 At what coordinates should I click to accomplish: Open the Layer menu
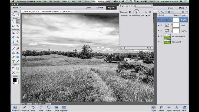(x=73, y=1)
